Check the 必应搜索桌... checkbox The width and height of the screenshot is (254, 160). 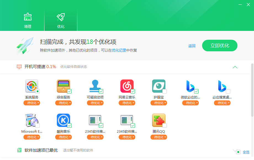coord(228,91)
